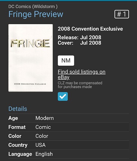The image size is (137, 161).
Task: Select the Country USA row
Action: [68, 145]
